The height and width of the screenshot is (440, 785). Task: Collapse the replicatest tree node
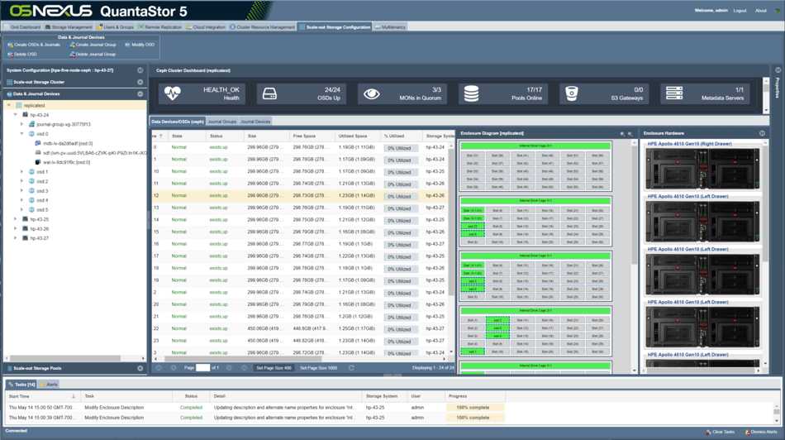tap(9, 105)
